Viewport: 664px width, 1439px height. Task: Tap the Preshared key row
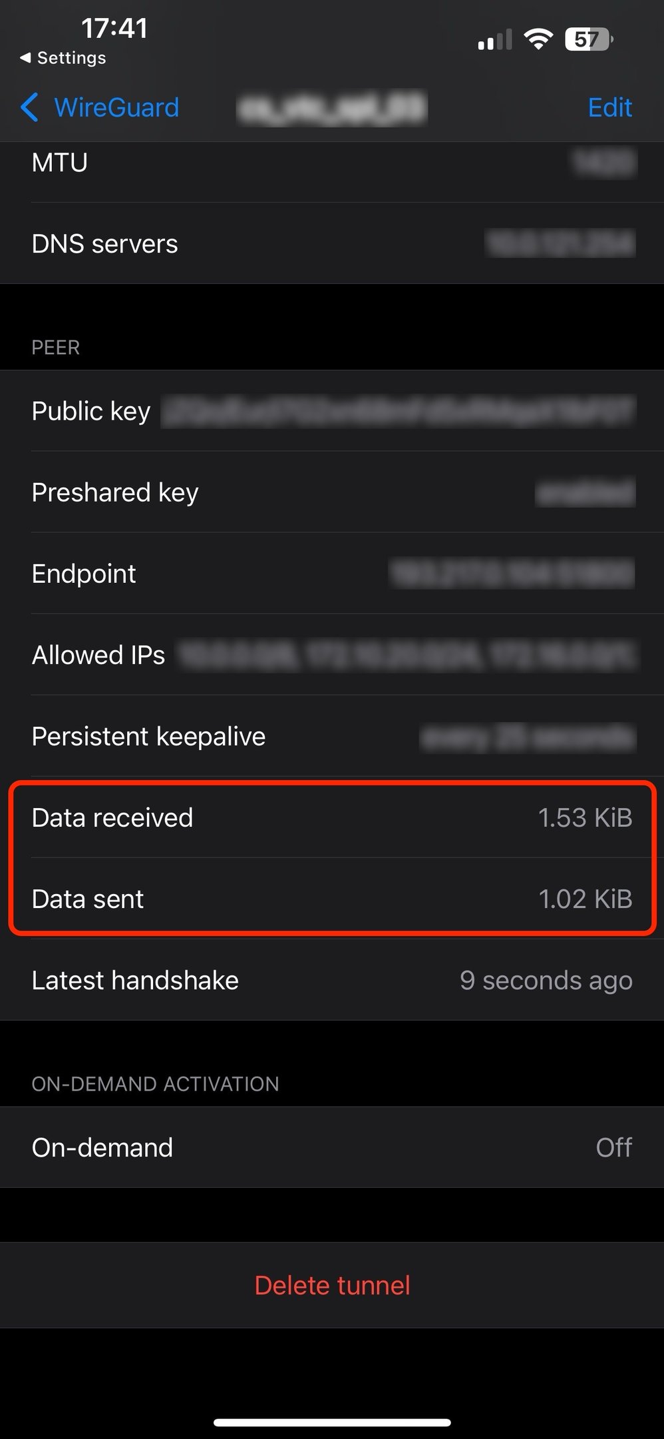(x=332, y=492)
